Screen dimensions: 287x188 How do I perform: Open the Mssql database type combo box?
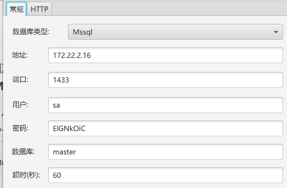175,32
